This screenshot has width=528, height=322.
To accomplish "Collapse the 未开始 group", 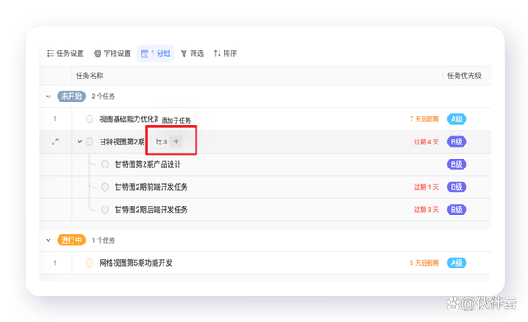I will [x=49, y=97].
